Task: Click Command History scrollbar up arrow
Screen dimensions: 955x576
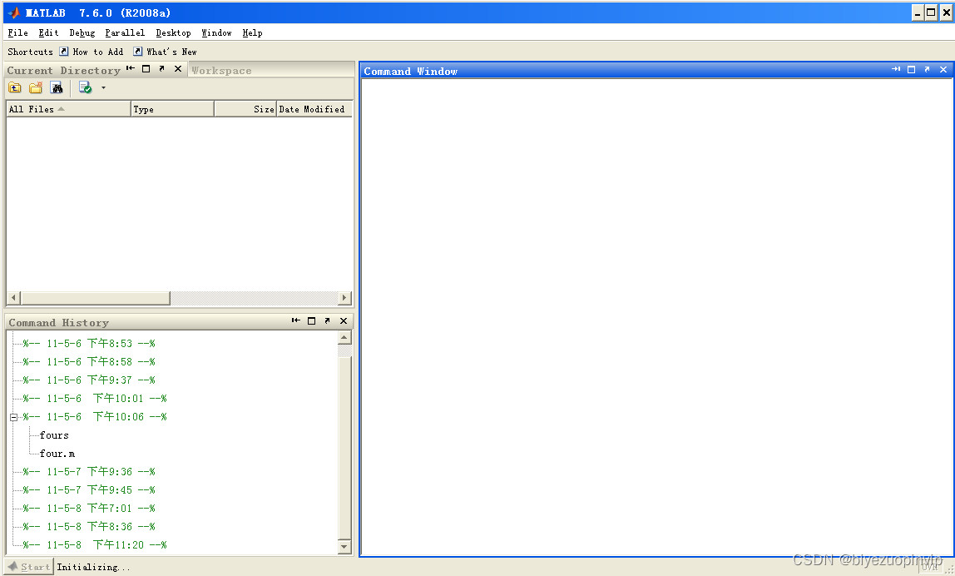Action: [344, 338]
